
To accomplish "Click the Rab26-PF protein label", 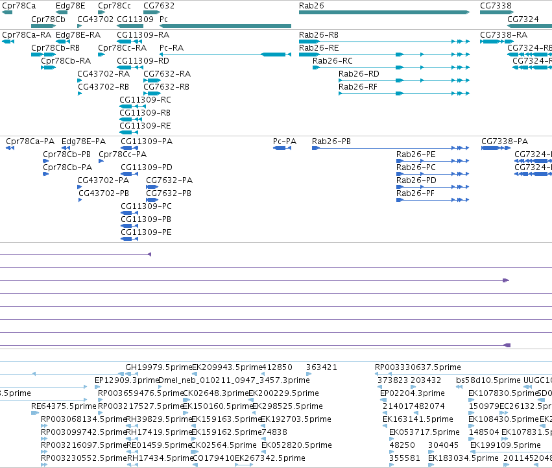I will coord(415,194).
